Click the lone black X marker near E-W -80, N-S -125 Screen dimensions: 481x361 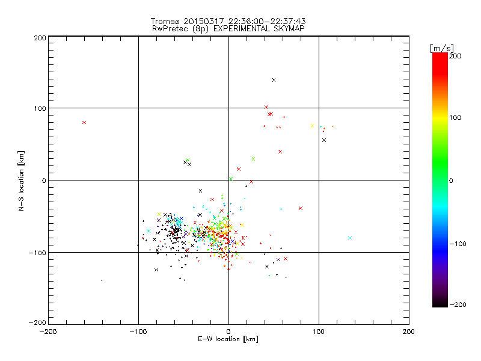tap(156, 270)
